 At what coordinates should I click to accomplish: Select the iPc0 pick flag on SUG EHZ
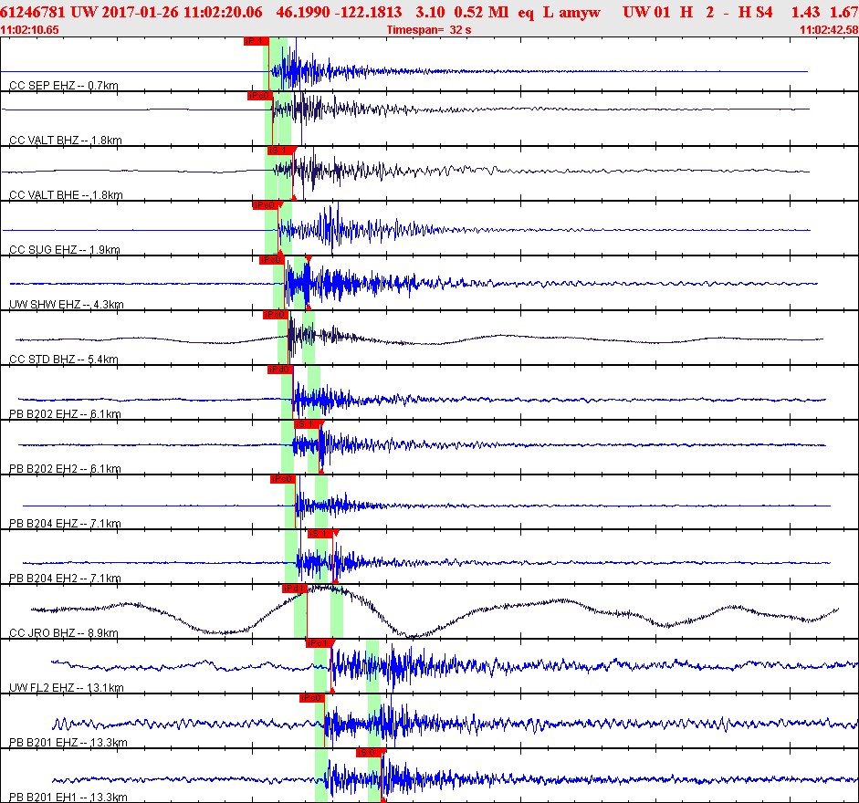tap(264, 205)
